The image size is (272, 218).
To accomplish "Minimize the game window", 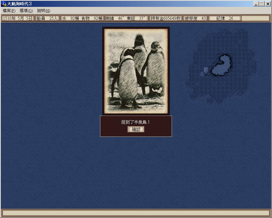I will pos(256,4).
